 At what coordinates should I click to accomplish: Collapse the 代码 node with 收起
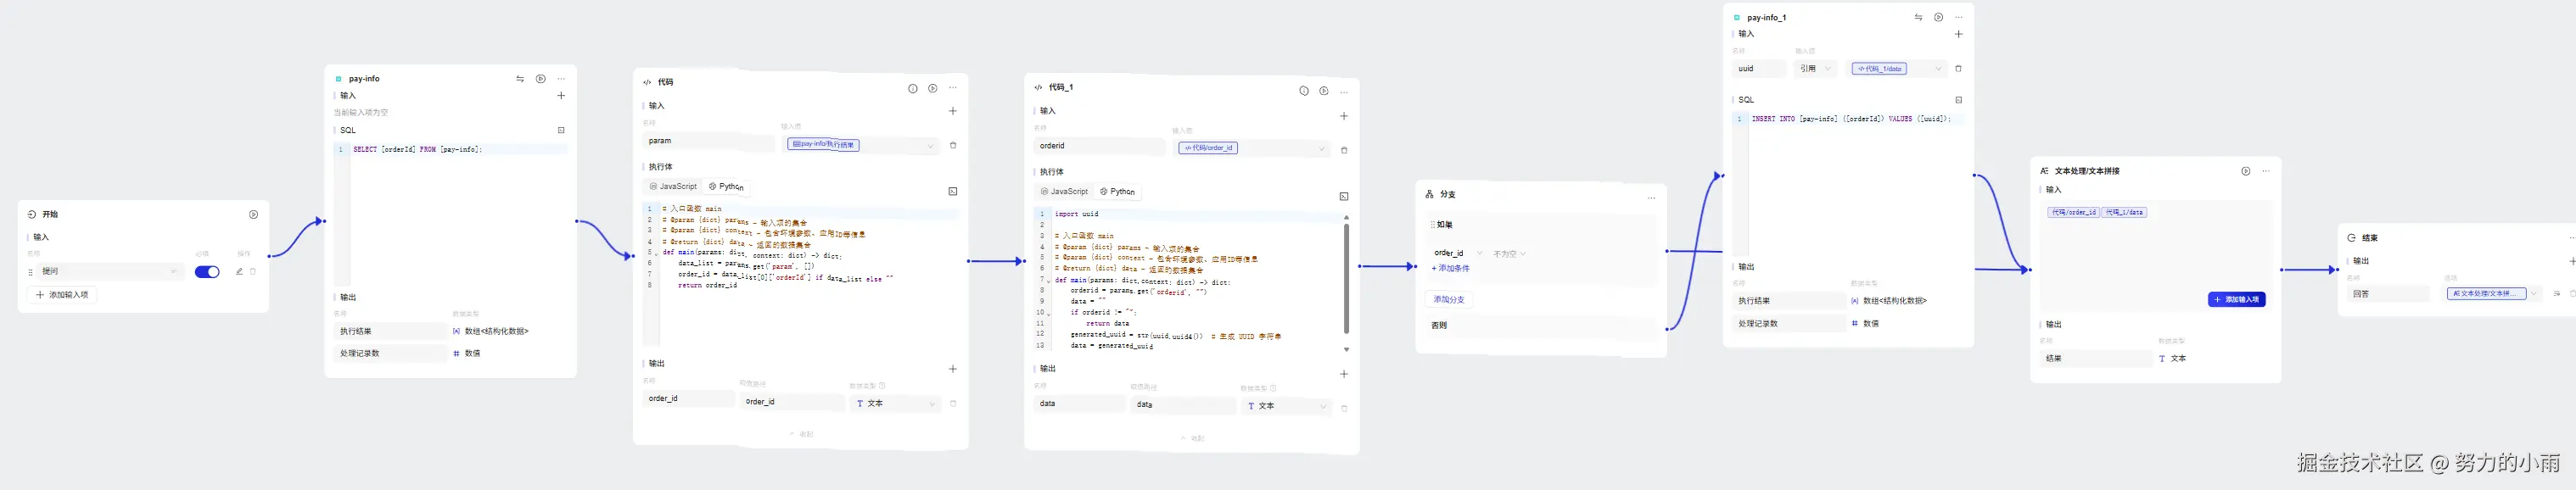coord(801,434)
